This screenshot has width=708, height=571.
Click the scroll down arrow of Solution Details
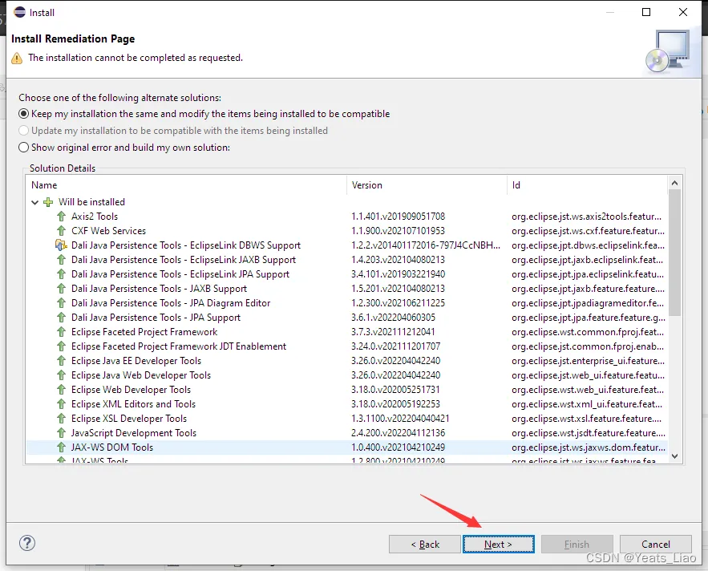[x=674, y=456]
